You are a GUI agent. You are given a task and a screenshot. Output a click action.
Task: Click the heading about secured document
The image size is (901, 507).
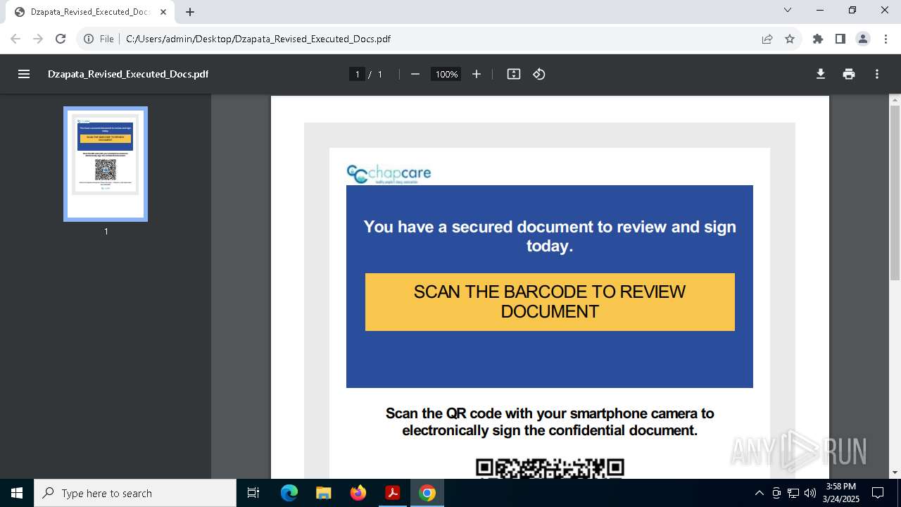[x=550, y=236]
